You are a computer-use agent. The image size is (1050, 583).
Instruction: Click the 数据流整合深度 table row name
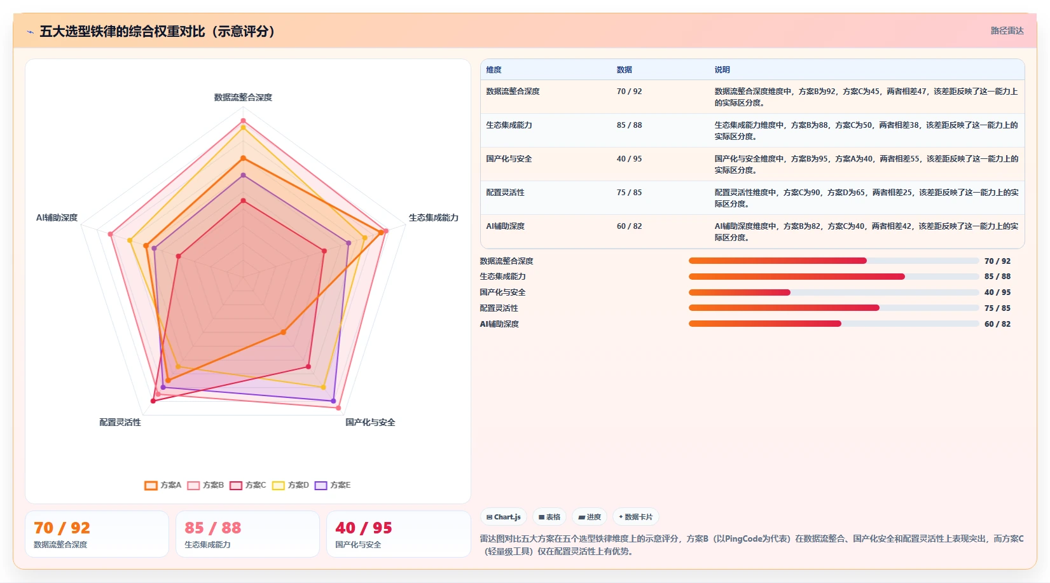click(x=513, y=92)
